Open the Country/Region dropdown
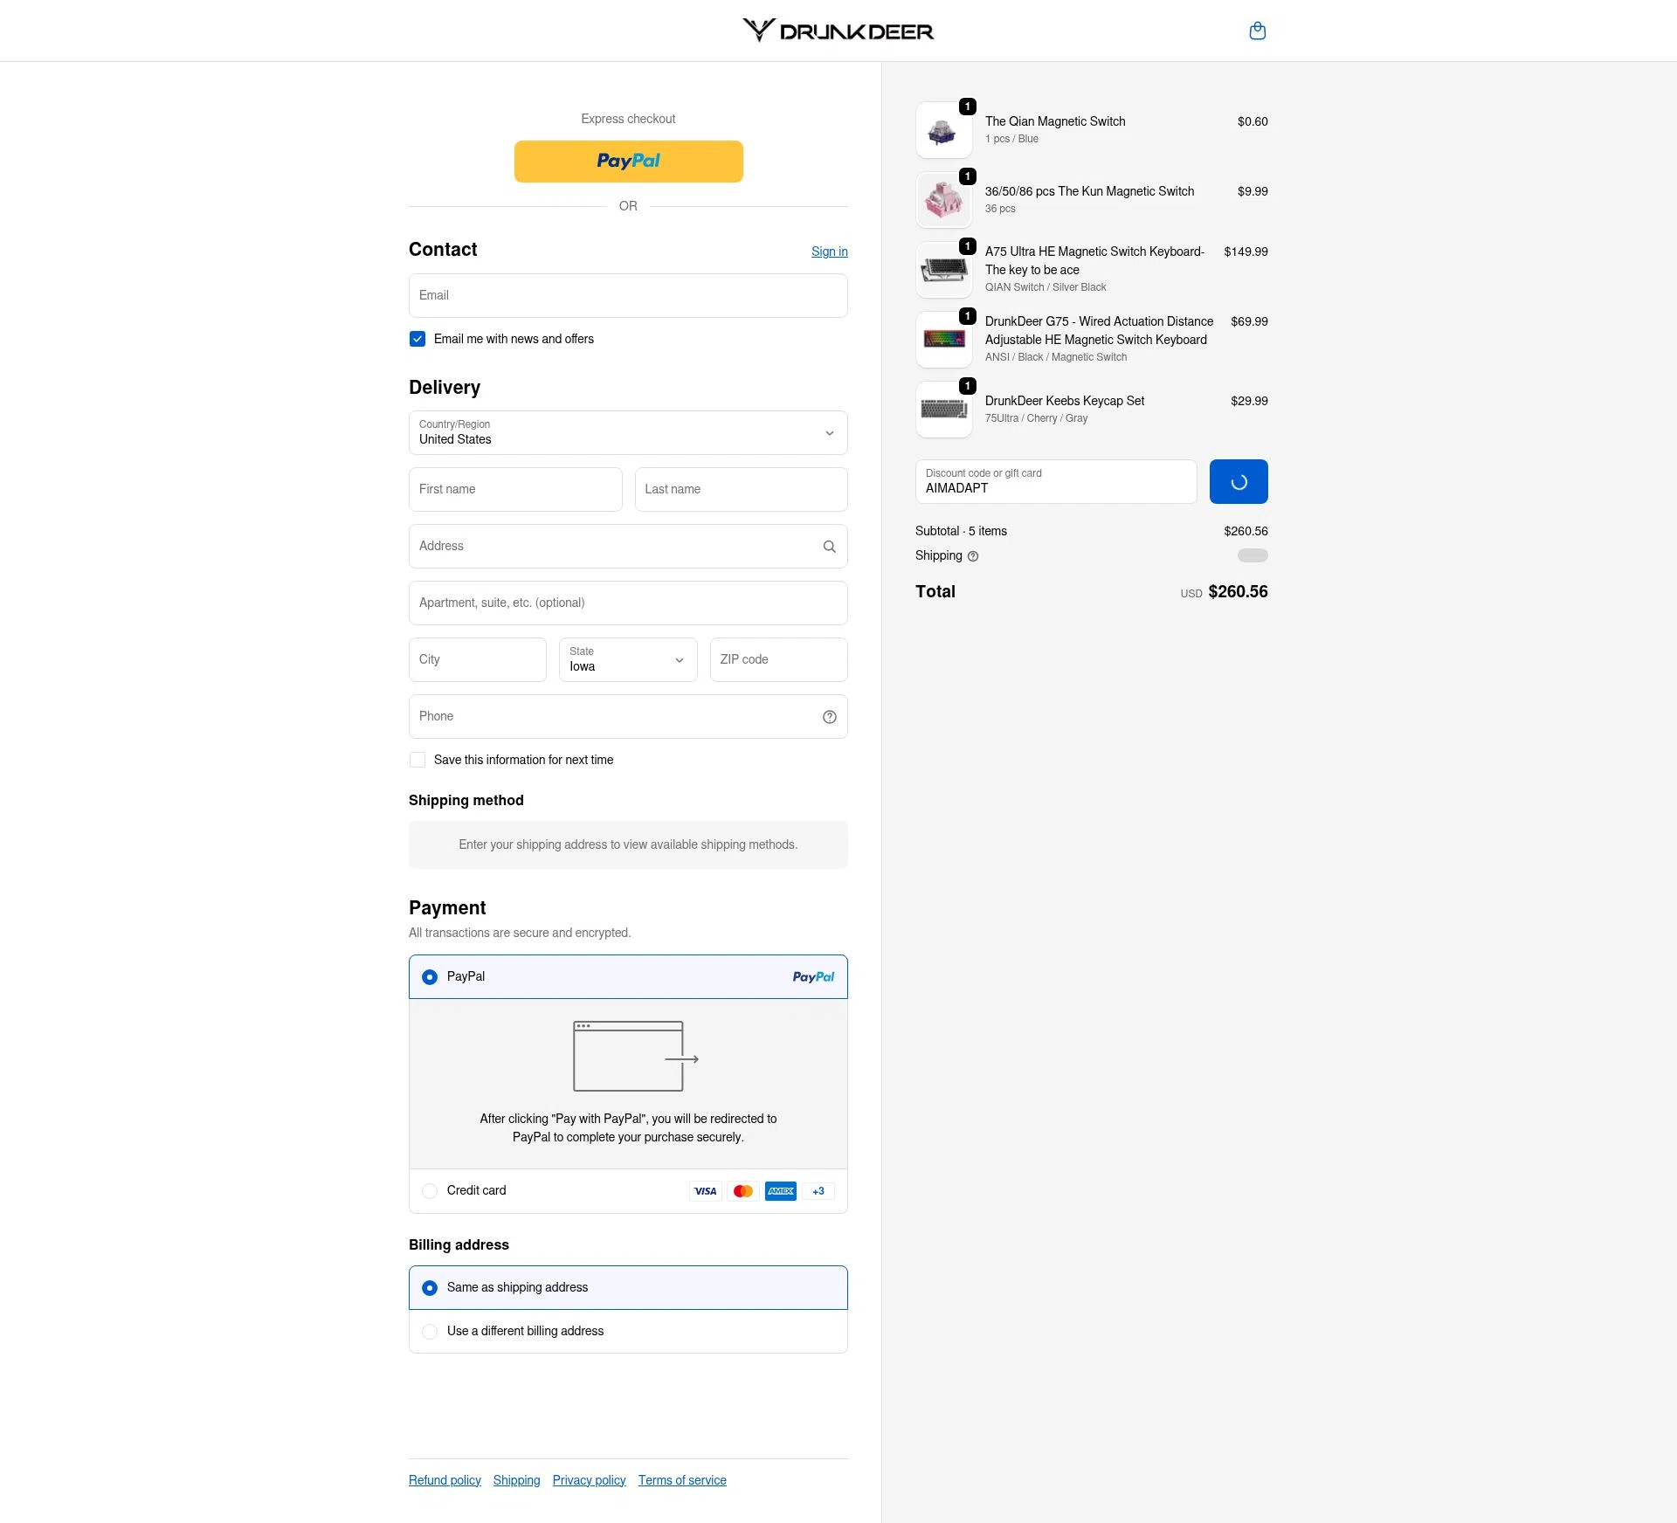Screen dimensions: 1677x1523 pyautogui.click(x=627, y=433)
